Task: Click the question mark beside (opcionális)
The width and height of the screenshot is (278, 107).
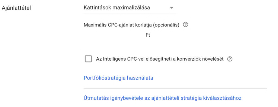Action: (185, 25)
